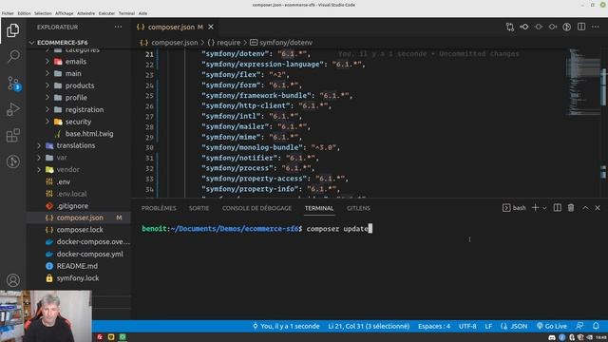This screenshot has height=342, width=608.
Task: Open Source Control view with badge
Action: click(13, 83)
